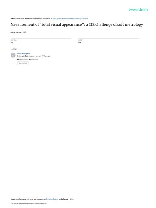The height and width of the screenshot is (208, 156).
Task: Click the 29 publications stat
Action: click(23, 59)
